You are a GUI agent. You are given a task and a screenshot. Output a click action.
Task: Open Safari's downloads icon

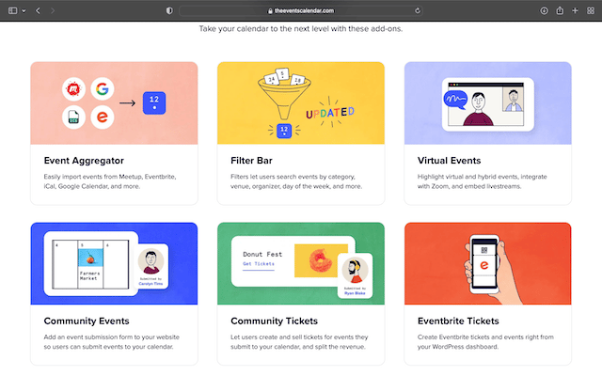pos(545,9)
